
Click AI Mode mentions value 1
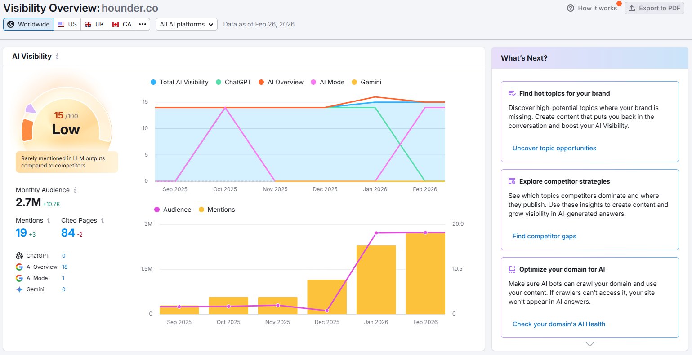tap(63, 278)
